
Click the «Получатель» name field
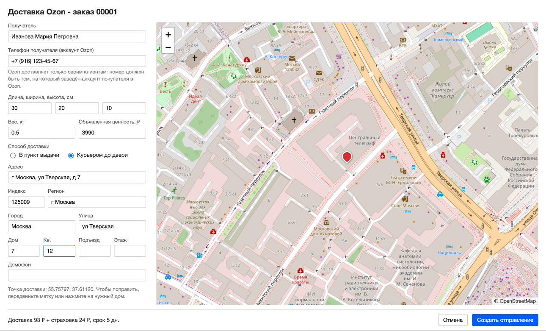point(77,36)
